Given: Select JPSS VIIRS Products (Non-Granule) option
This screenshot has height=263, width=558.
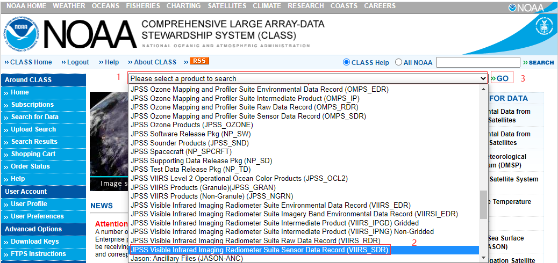Looking at the screenshot, I should (x=304, y=196).
